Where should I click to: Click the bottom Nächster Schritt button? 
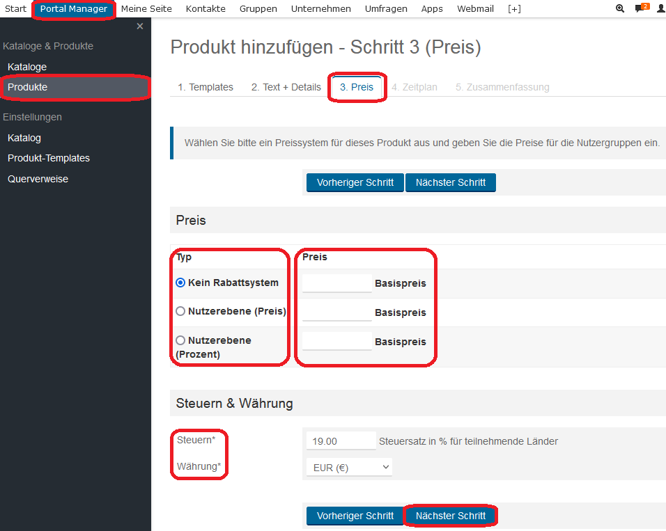click(451, 516)
